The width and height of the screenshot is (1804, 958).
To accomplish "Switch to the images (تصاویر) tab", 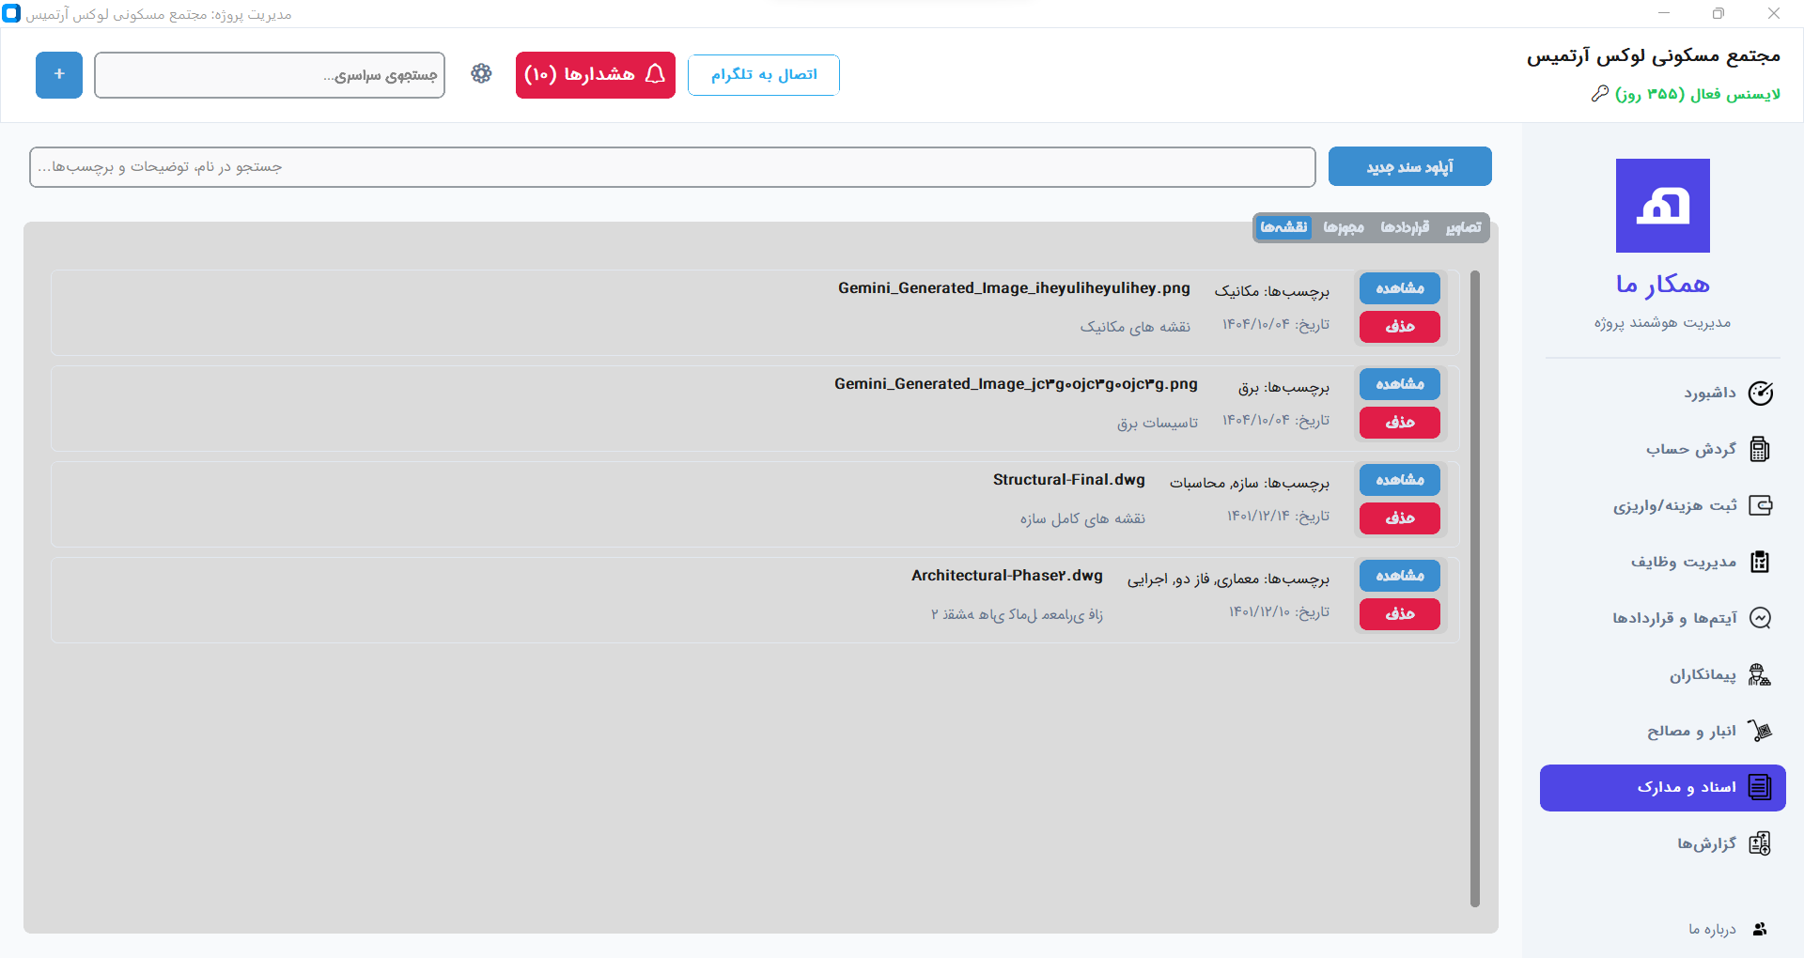I will pyautogui.click(x=1463, y=227).
